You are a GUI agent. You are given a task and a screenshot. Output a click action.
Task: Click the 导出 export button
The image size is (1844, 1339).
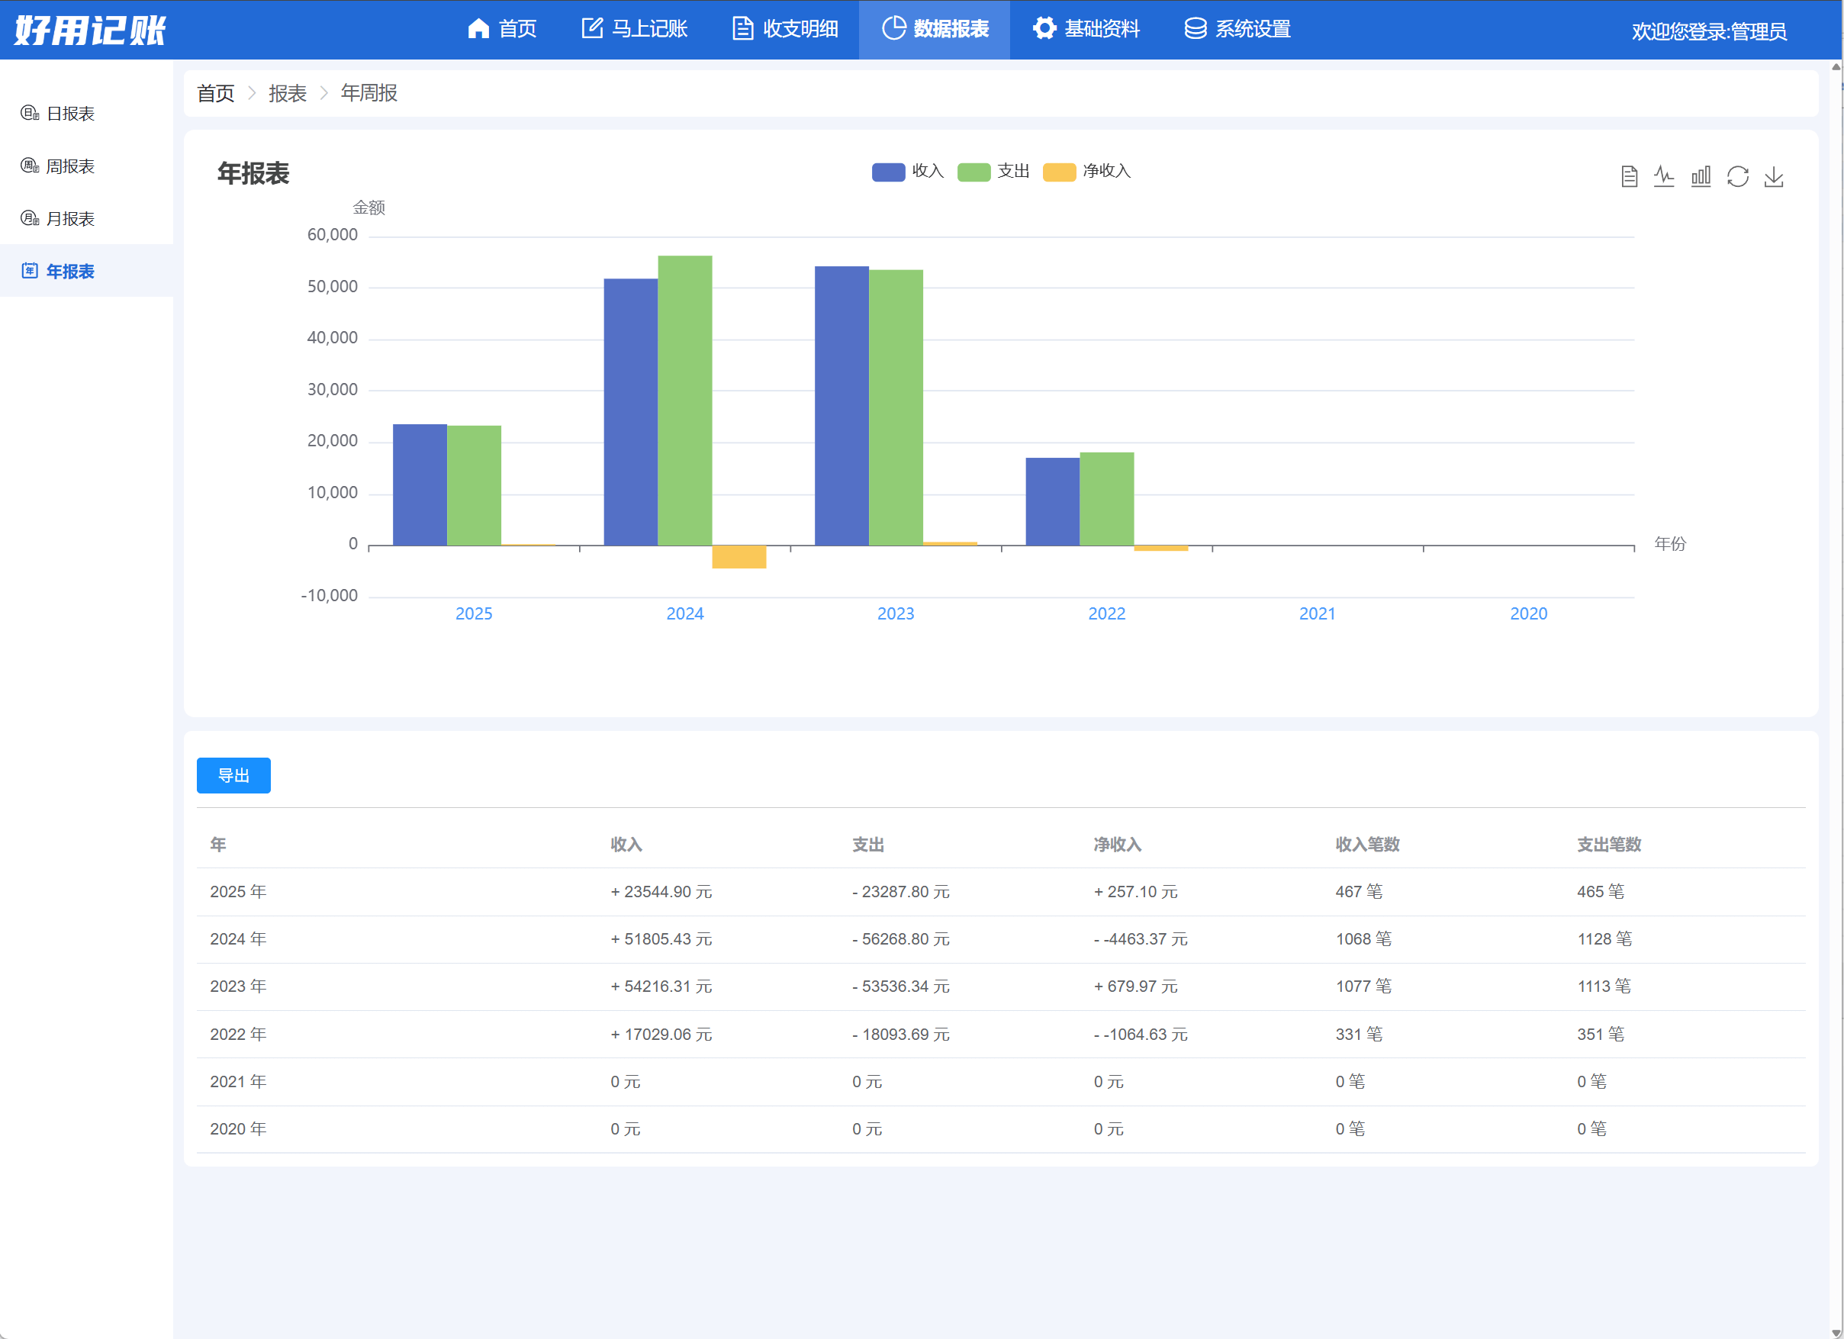tap(233, 776)
